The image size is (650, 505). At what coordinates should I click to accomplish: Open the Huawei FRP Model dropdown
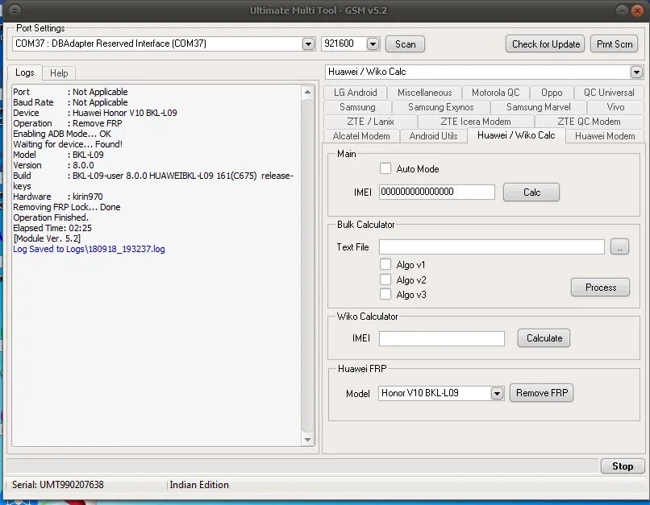[497, 393]
